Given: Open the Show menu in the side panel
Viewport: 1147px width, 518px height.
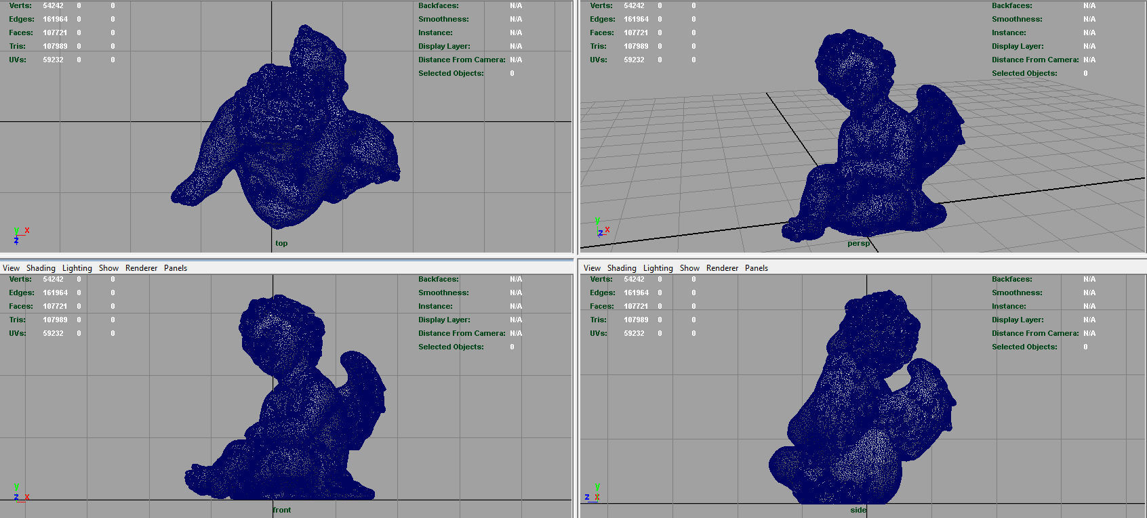Looking at the screenshot, I should (689, 268).
